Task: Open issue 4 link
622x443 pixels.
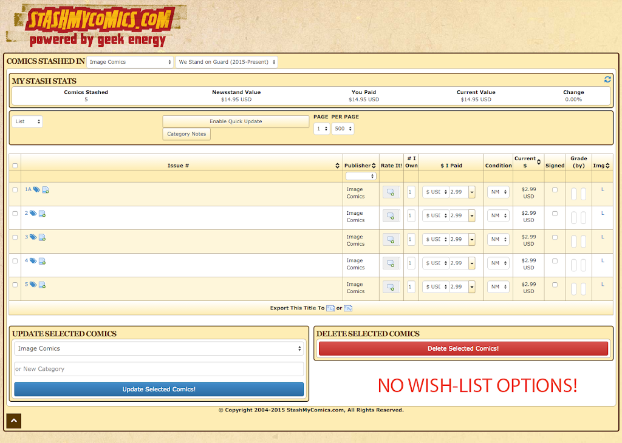Action: 27,261
